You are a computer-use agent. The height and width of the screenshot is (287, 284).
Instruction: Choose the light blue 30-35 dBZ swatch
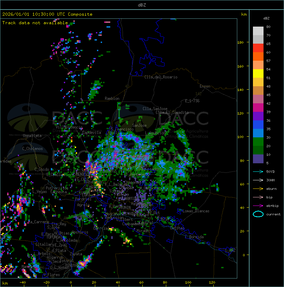pos(258,133)
